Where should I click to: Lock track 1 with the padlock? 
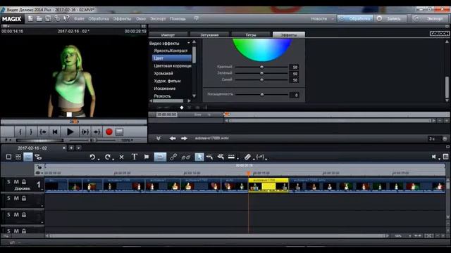coord(24,182)
